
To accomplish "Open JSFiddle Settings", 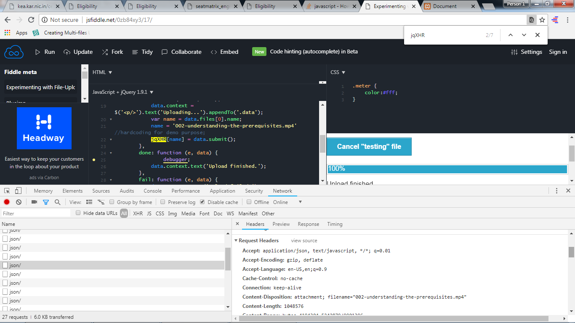I will point(527,52).
